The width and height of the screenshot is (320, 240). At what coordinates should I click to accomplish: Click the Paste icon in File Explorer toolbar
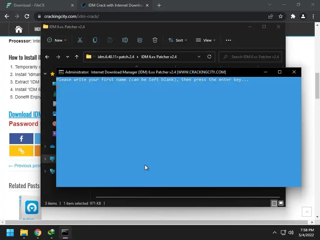[110, 40]
